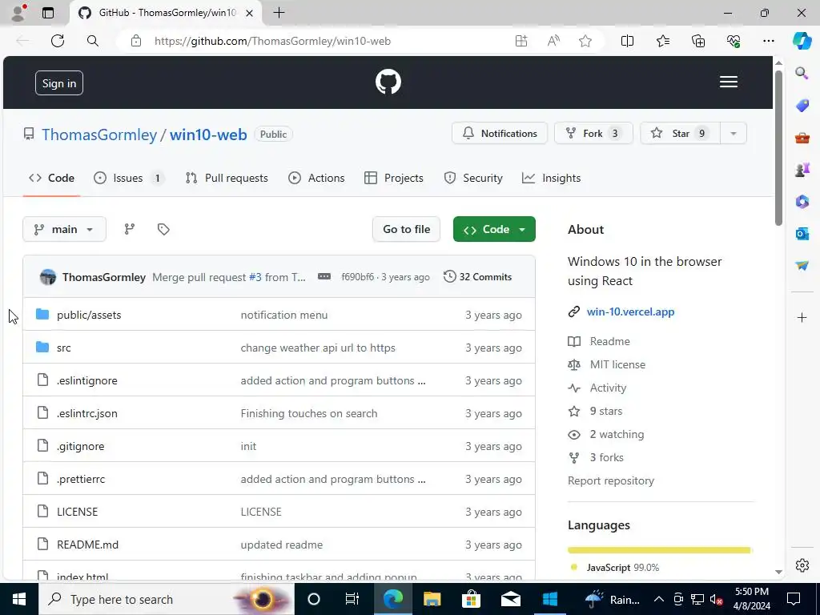Screen dimensions: 820x615
Task: Open File Explorer from taskbar
Action: tap(432, 599)
